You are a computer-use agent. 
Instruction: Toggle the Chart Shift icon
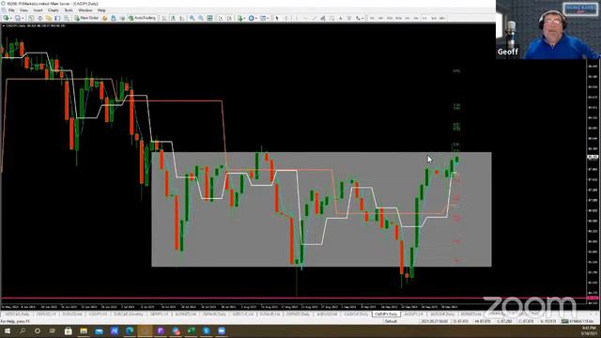click(x=229, y=18)
